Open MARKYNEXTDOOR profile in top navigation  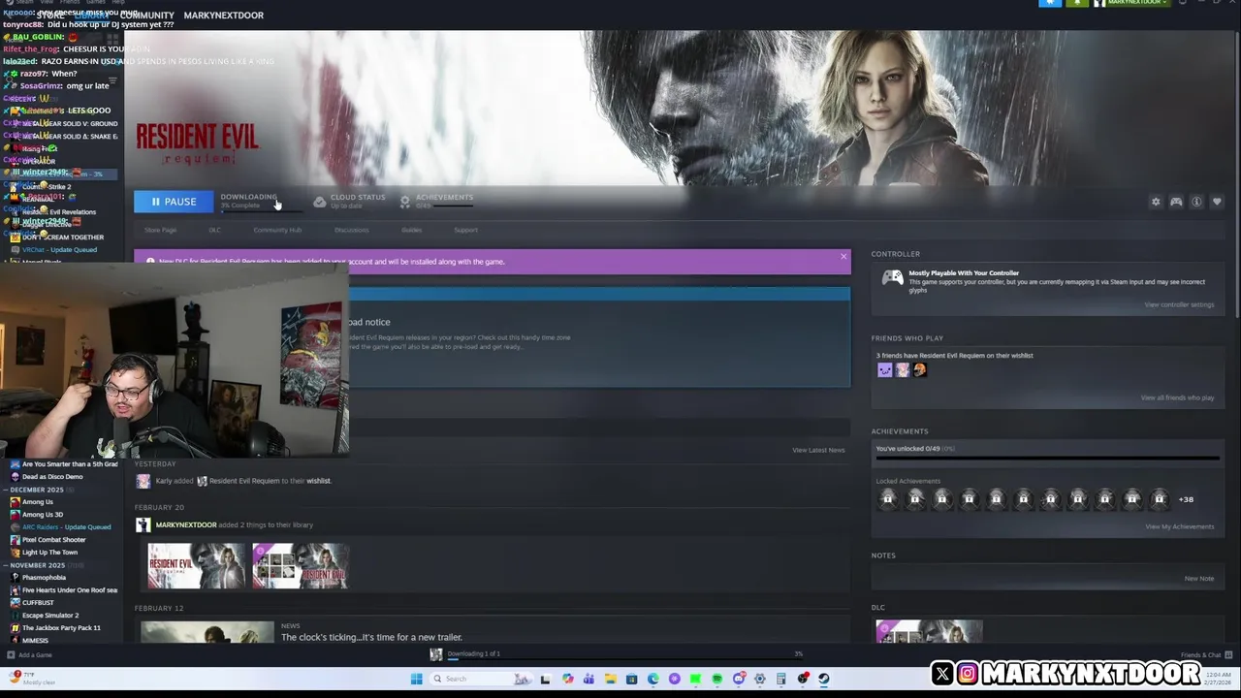coord(223,16)
